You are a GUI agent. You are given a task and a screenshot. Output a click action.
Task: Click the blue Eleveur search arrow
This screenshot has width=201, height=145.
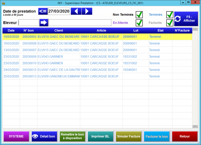tap(44, 23)
